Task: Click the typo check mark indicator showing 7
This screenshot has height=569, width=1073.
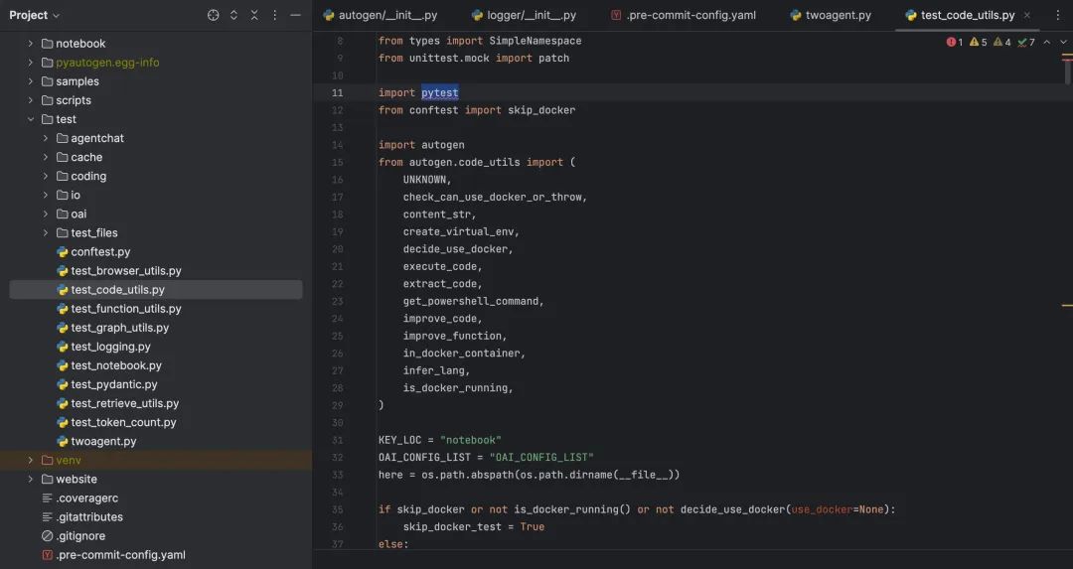Action: click(x=1027, y=42)
